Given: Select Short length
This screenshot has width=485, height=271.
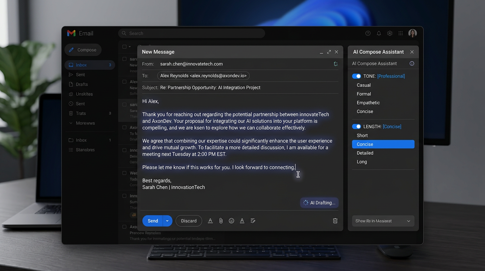Looking at the screenshot, I should click(x=362, y=135).
